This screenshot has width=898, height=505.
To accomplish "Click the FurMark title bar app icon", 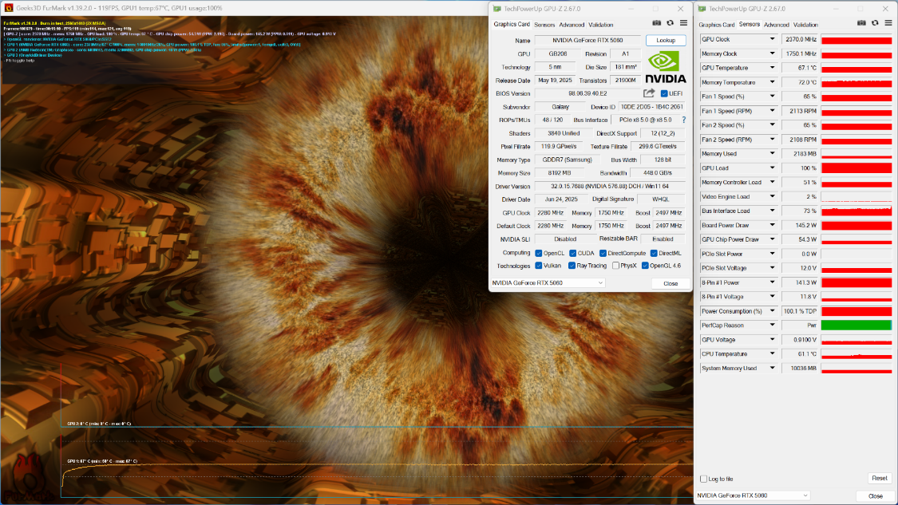I will [x=8, y=8].
